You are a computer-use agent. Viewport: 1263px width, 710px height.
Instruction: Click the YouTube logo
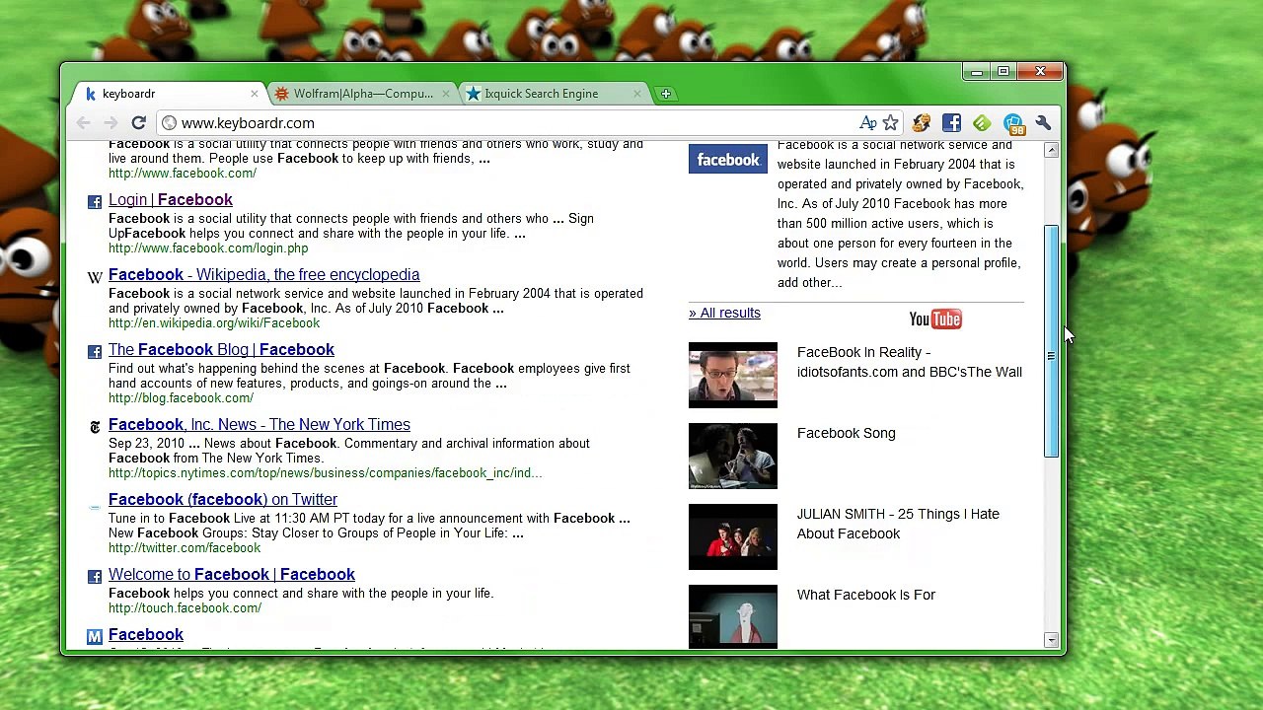[934, 319]
